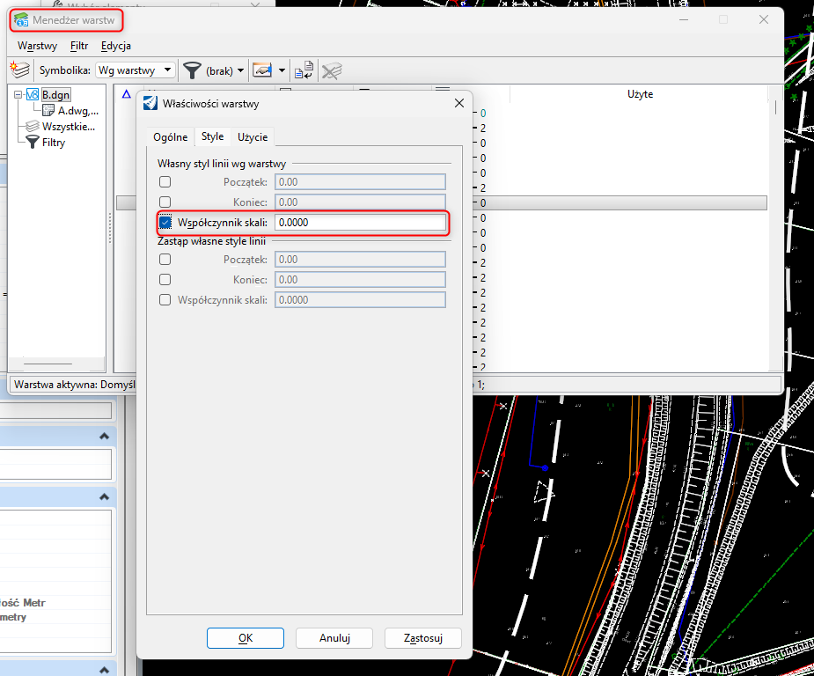Viewport: 814px width, 676px height.
Task: Click the Zastosuj button
Action: click(422, 638)
